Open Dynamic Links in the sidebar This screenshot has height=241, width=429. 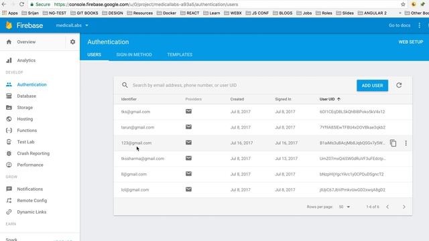[32, 212]
